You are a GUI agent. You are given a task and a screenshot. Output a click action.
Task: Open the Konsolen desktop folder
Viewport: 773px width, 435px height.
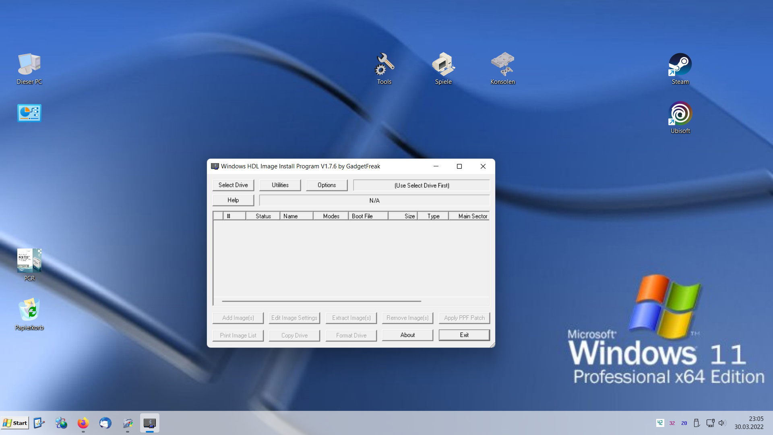click(x=502, y=69)
